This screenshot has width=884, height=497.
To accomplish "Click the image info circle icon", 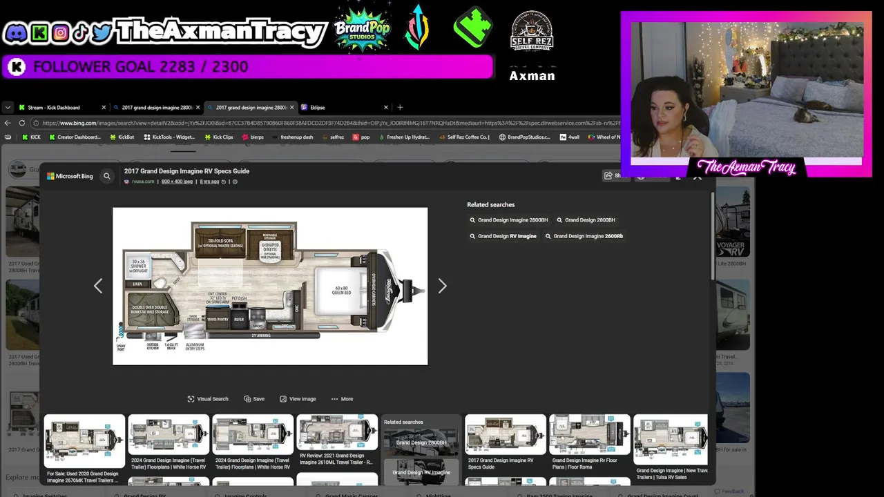I will [235, 182].
